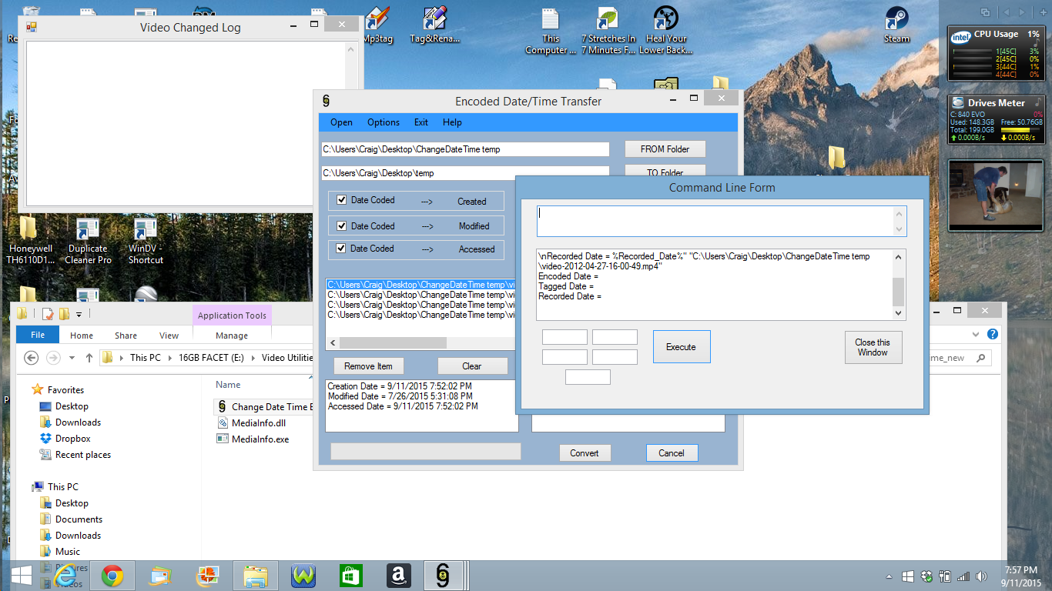Click the Convert button
The height and width of the screenshot is (591, 1052).
(x=585, y=453)
